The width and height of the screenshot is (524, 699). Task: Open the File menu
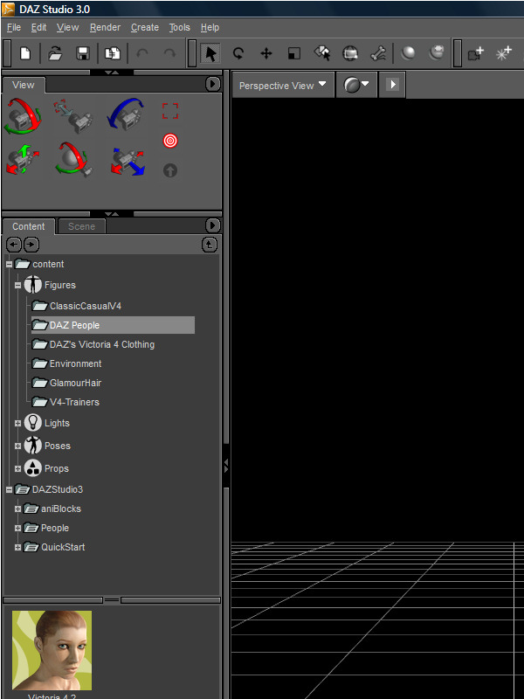click(14, 28)
